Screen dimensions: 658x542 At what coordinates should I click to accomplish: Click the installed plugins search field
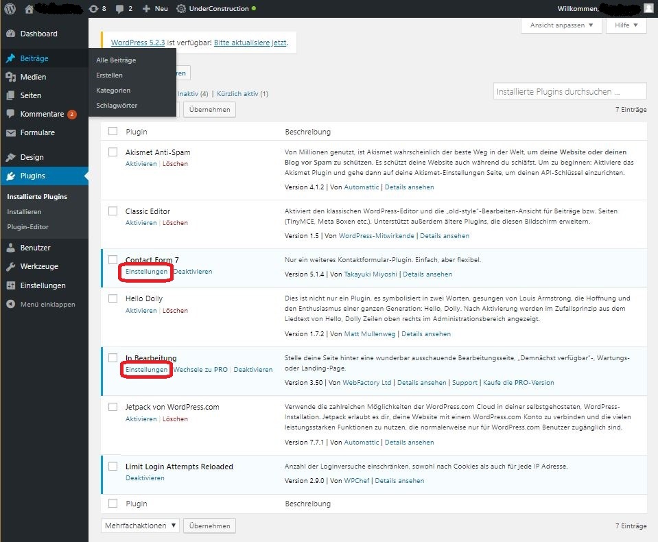pyautogui.click(x=570, y=91)
